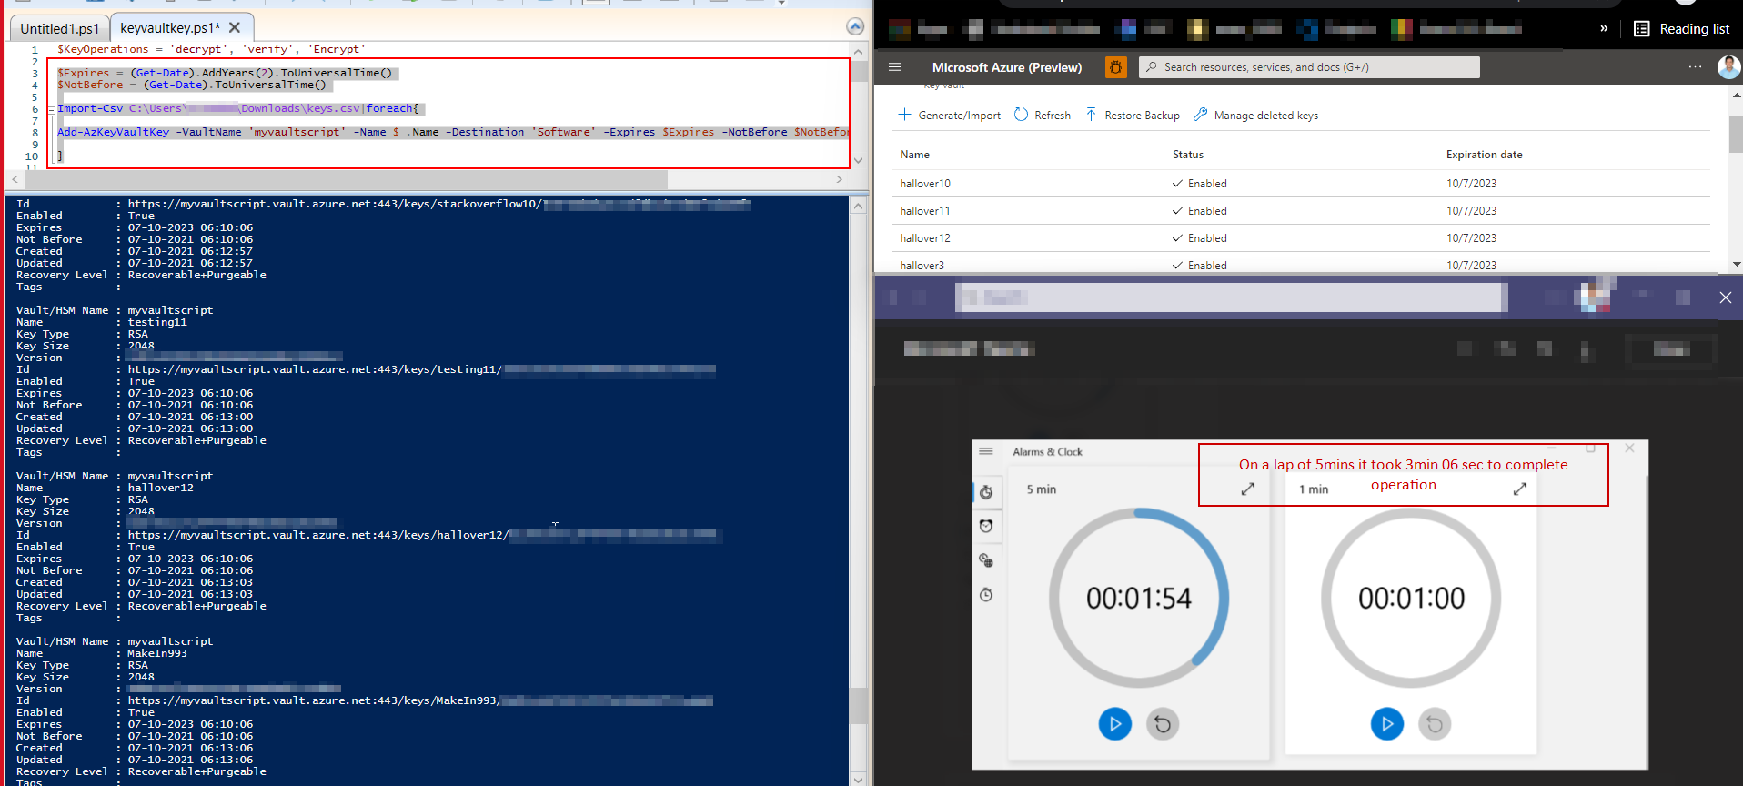Close the keyvaultkey.ps1 script tab
The height and width of the screenshot is (786, 1743).
coord(235,27)
